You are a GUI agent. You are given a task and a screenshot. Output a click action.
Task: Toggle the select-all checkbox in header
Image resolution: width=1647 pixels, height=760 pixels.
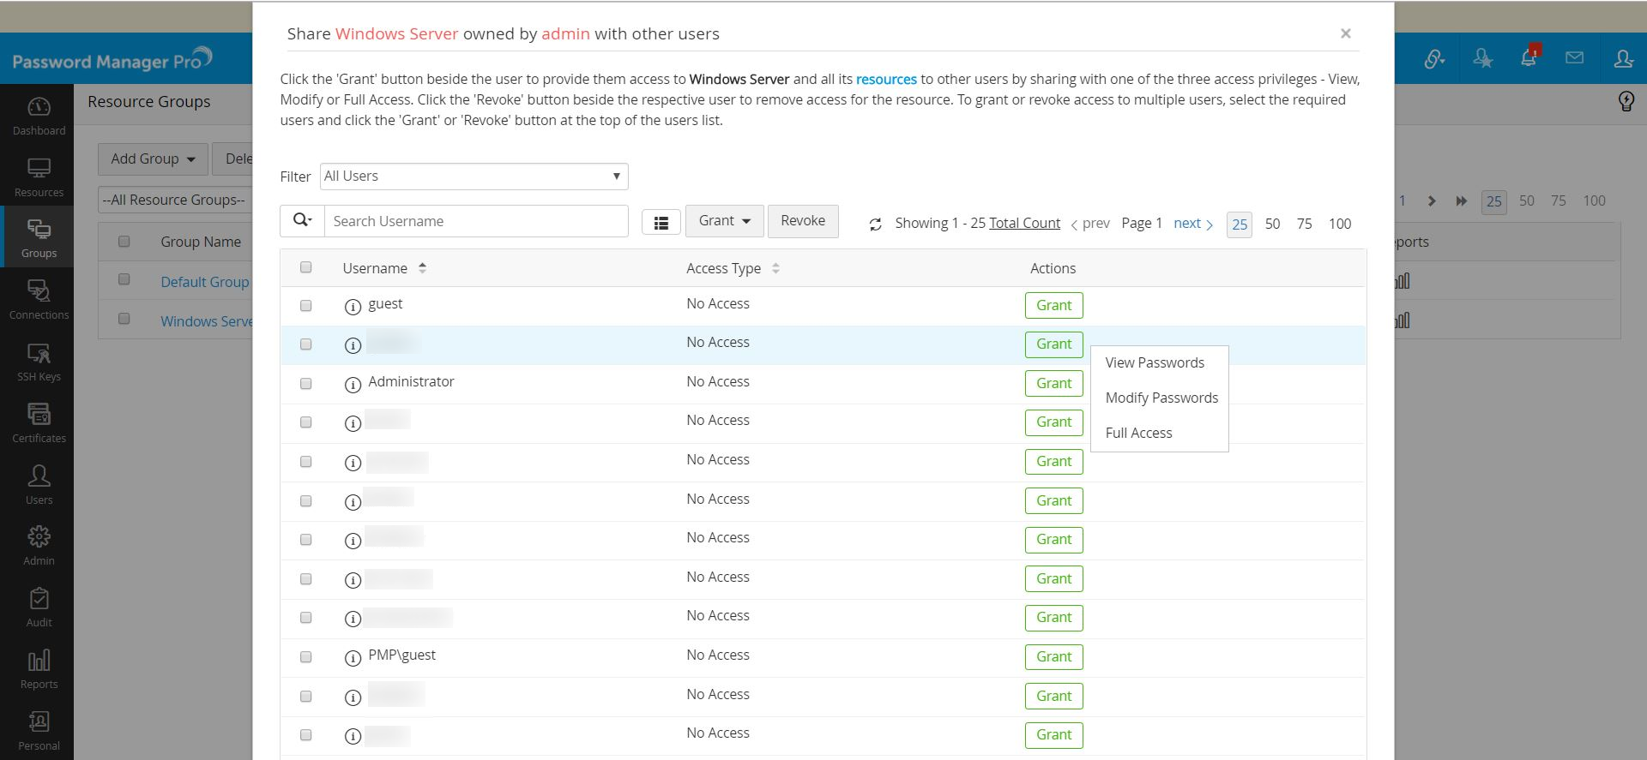point(306,267)
